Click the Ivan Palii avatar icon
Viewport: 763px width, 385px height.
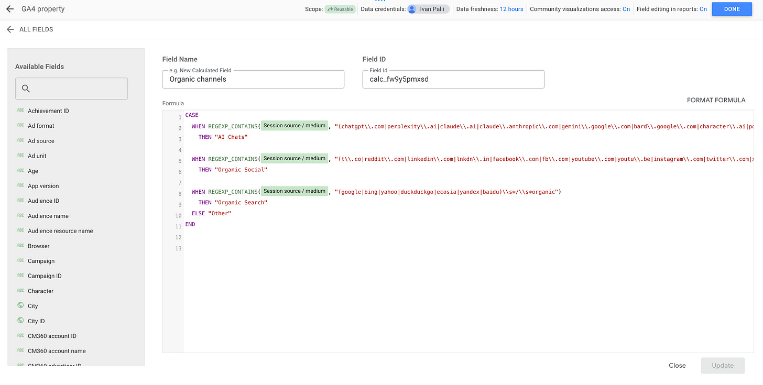coord(412,9)
